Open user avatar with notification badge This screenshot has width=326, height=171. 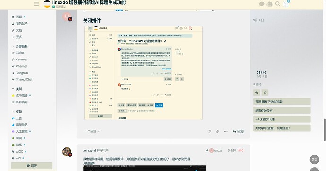tap(286, 3)
